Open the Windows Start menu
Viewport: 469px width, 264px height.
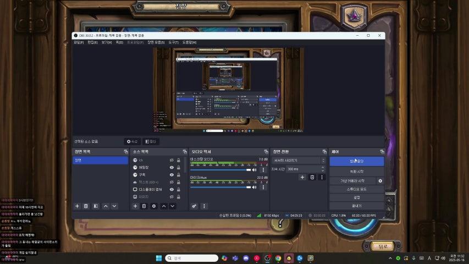tap(159, 258)
